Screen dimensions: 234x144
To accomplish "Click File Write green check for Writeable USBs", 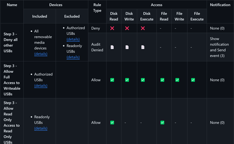I will pyautogui.click(x=177, y=80).
